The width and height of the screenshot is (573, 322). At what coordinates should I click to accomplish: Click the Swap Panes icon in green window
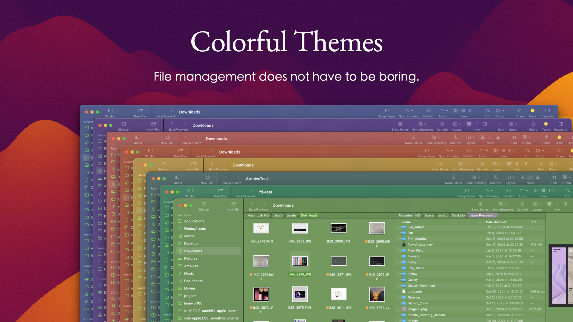pos(480,204)
